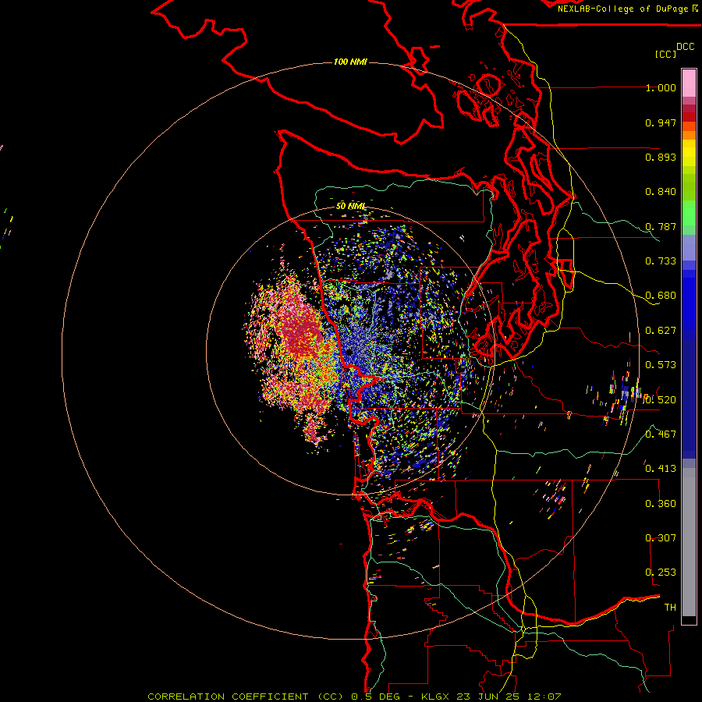Screen dimensions: 702x702
Task: Select the 0.840 scale value
Action: (661, 192)
